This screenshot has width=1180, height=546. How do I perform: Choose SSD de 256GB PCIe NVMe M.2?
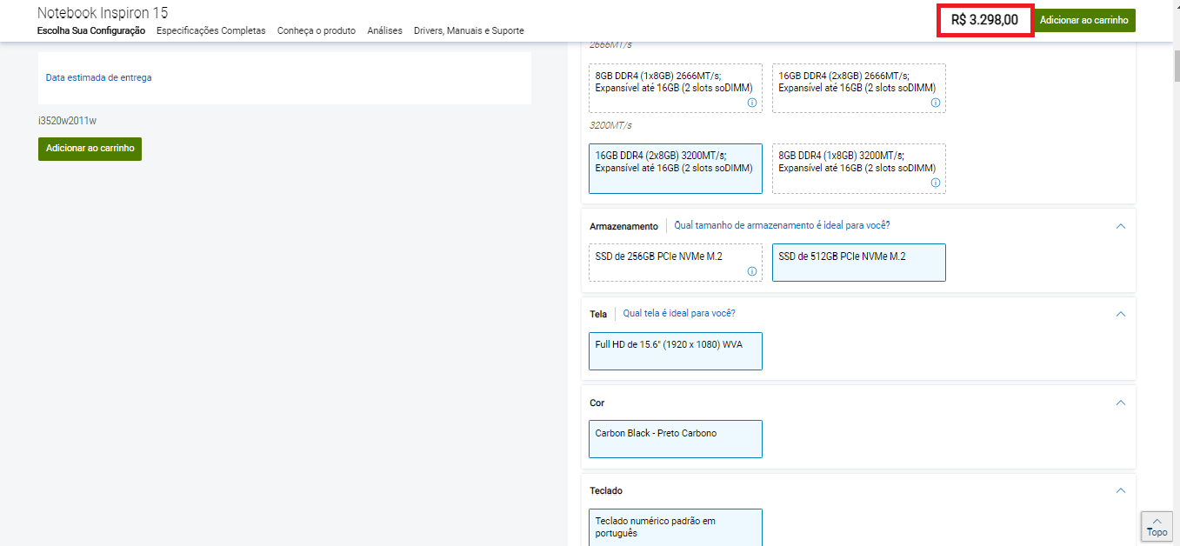[676, 263]
